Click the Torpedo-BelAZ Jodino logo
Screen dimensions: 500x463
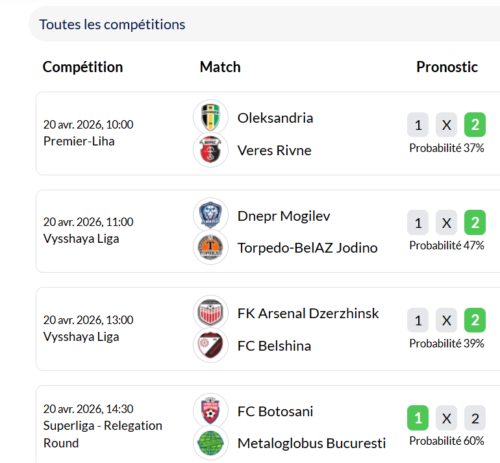coord(211,247)
